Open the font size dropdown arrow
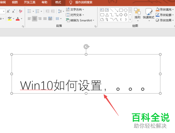Screen dimensions: 175x133 pos(3,12)
